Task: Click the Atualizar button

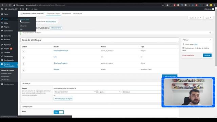Action: (x=207, y=55)
